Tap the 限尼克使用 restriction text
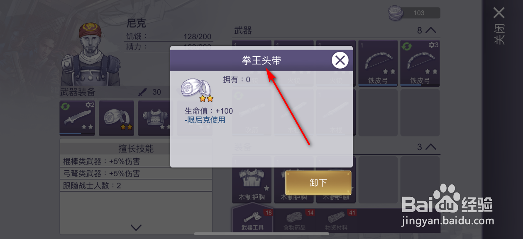Viewport: 523px width, 239px height. (205, 120)
